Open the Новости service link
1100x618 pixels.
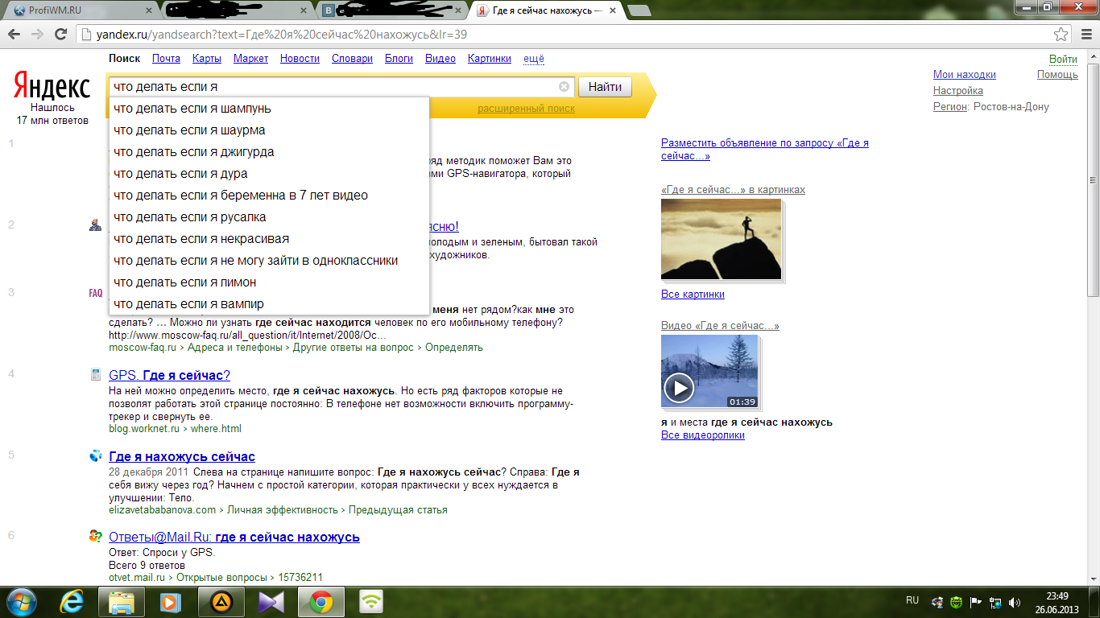pyautogui.click(x=300, y=59)
